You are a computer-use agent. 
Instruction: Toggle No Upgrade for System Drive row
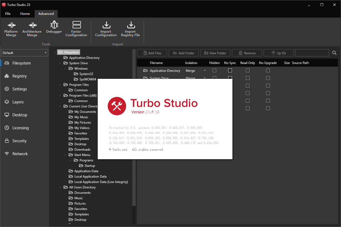(268, 78)
